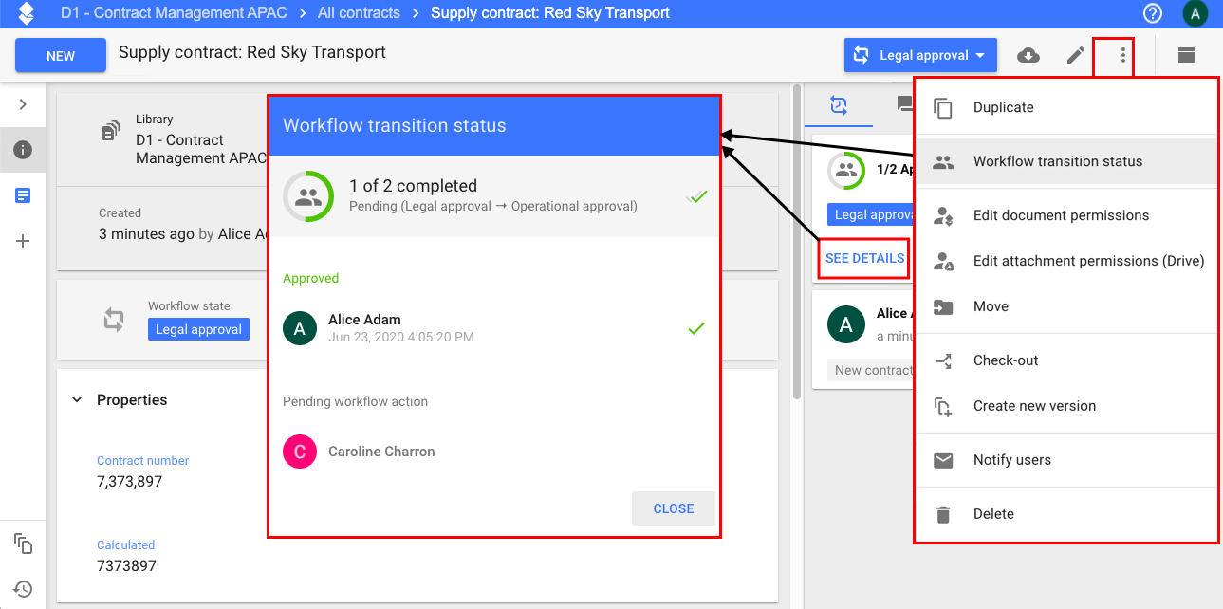Screen dimensions: 1223x609
Task: Select Check-out from the menu
Action: coord(1006,360)
